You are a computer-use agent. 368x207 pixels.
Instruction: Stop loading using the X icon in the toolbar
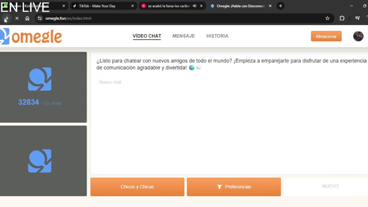[x=17, y=18]
